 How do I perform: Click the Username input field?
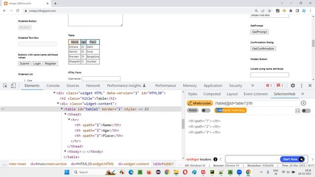[101, 79]
